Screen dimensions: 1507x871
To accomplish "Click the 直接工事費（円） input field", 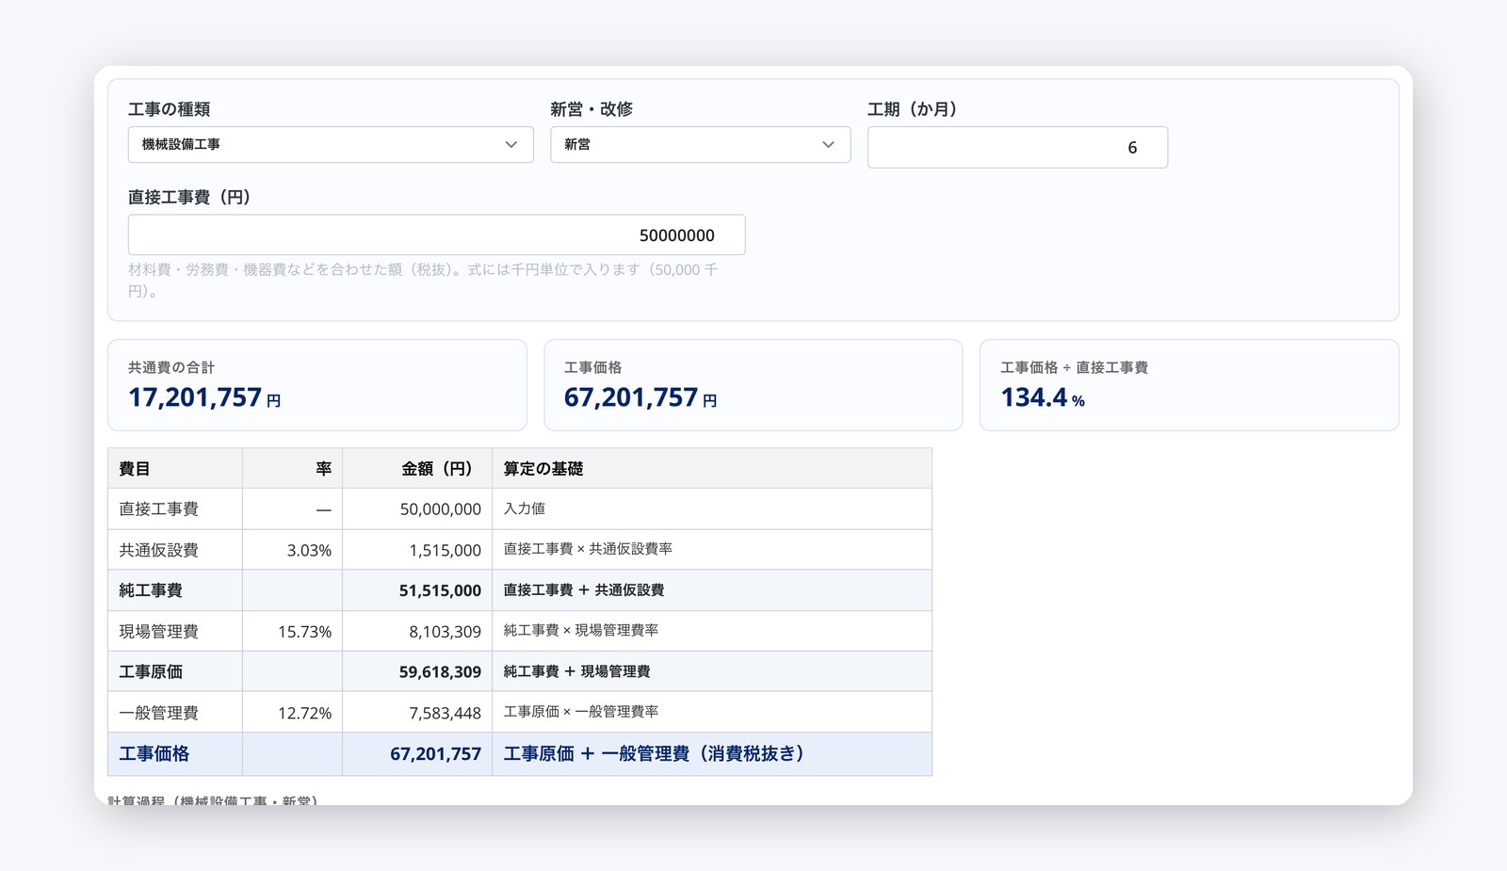I will click(x=436, y=234).
